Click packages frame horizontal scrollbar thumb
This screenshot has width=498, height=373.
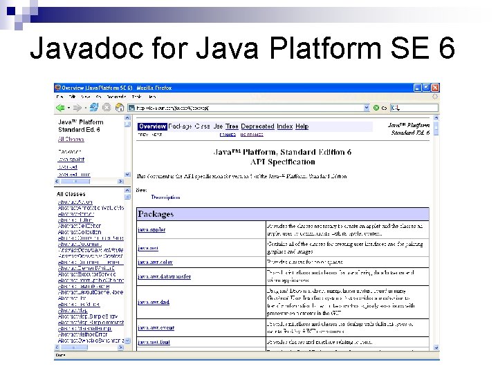[75, 182]
